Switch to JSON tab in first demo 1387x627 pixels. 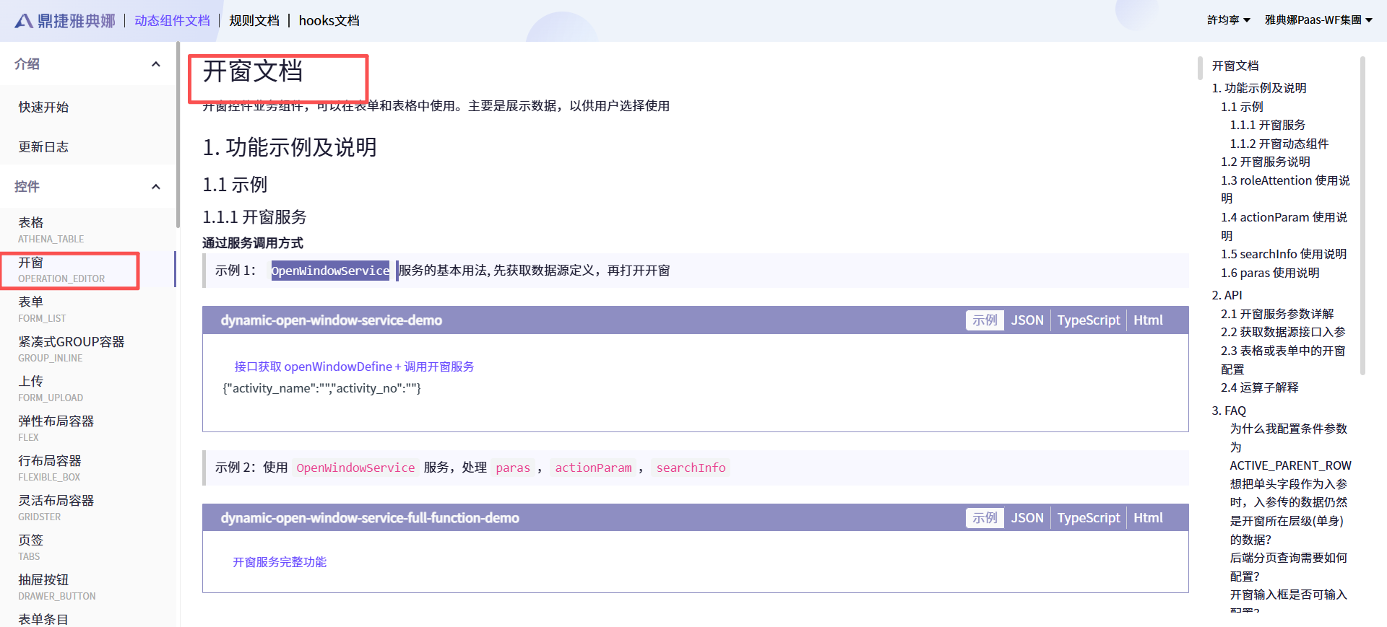point(1027,320)
